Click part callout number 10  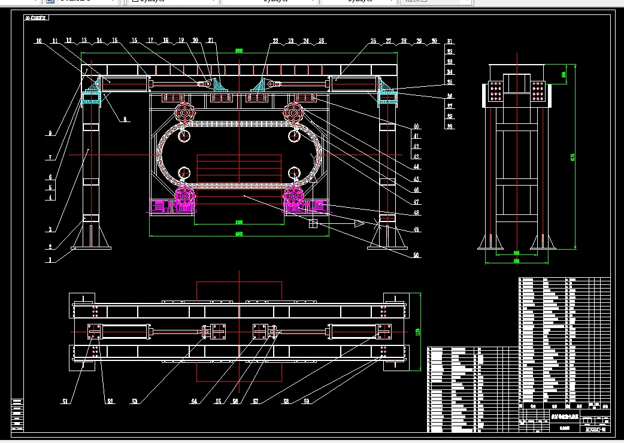[x=38, y=41]
